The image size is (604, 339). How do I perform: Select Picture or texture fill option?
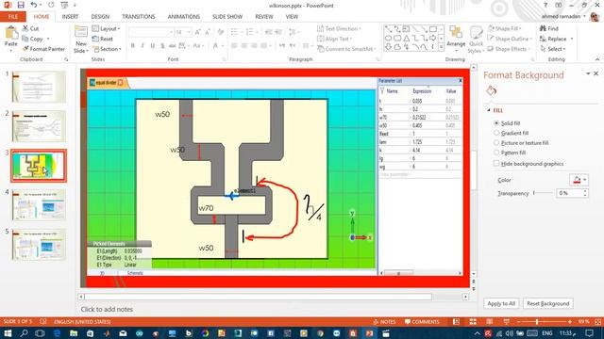[x=521, y=142]
